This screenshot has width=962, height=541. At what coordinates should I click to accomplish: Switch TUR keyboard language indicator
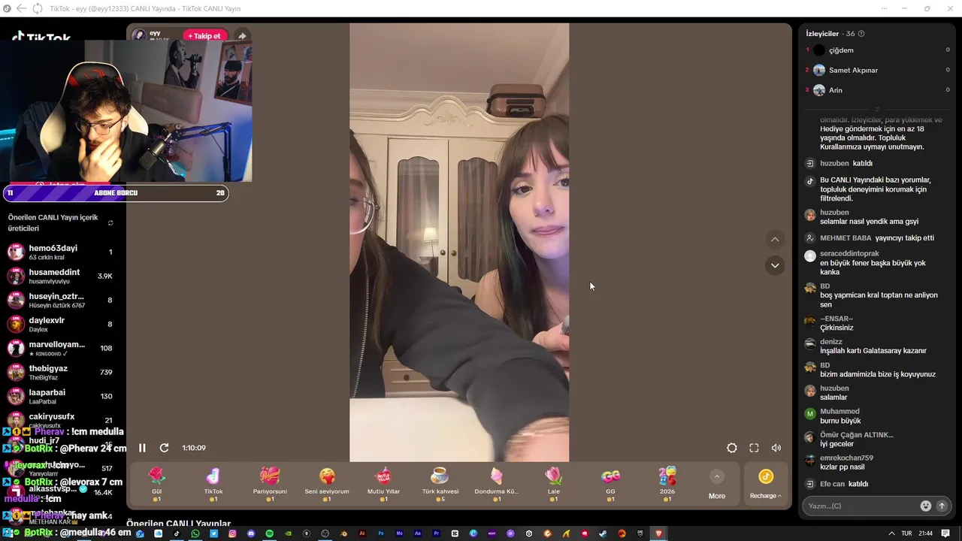click(907, 533)
